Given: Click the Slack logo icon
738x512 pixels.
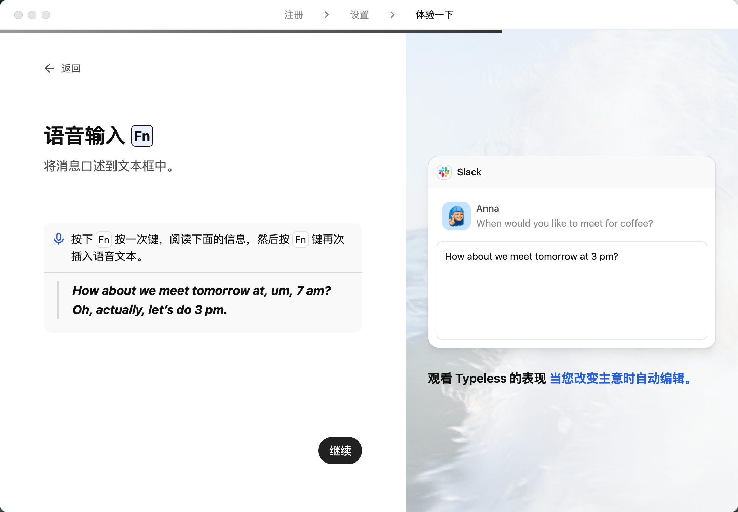Looking at the screenshot, I should point(444,172).
